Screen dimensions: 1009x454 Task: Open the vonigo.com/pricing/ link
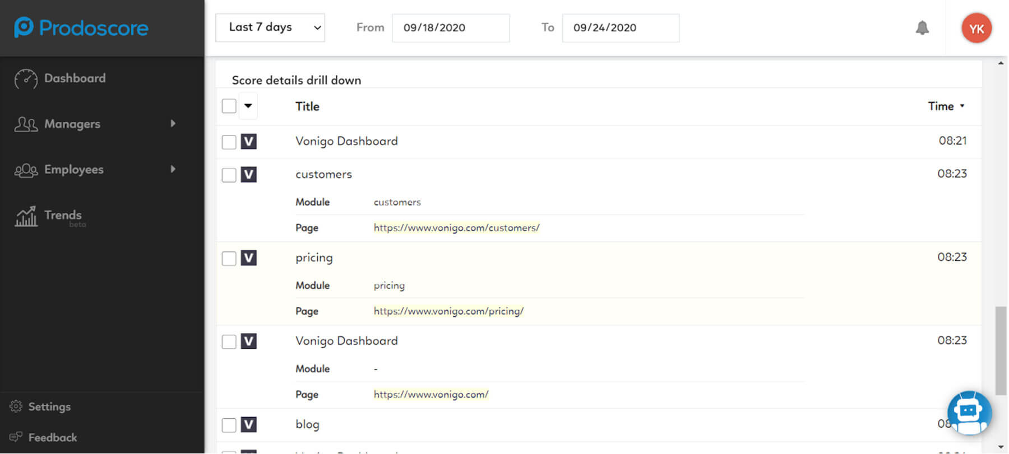pos(448,311)
